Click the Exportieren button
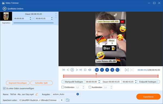Viewport: 163px width, 104px height. point(148,97)
